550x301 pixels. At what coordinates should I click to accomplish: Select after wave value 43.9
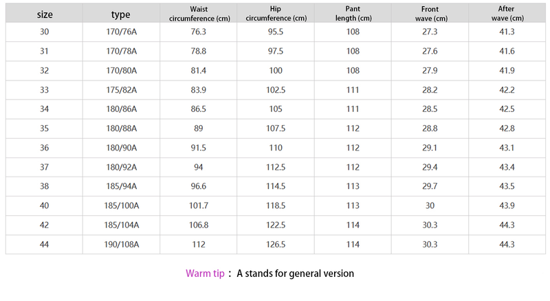509,205
